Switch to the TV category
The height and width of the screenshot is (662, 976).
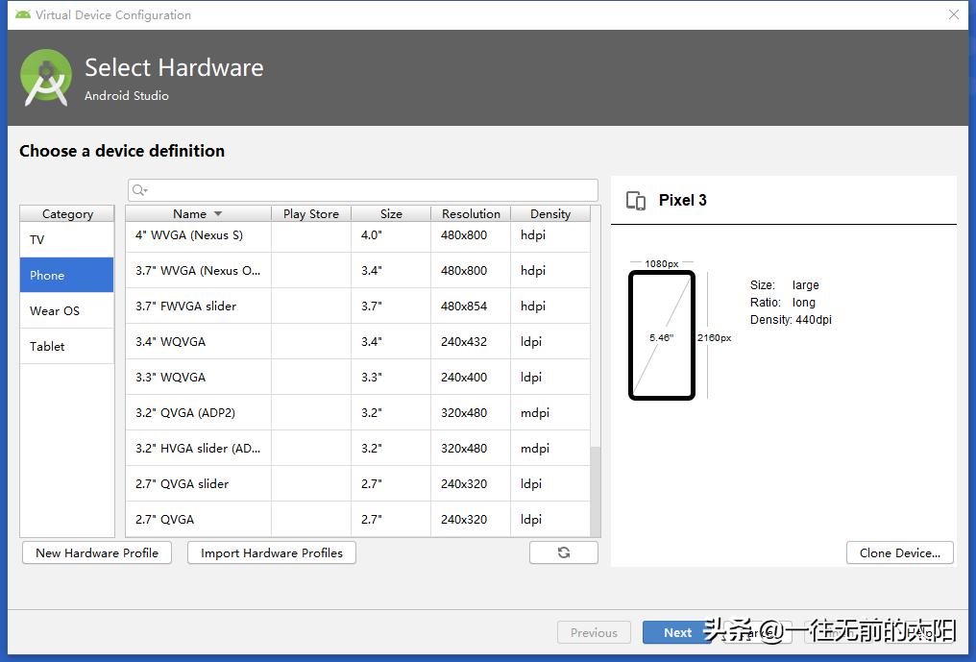pos(36,239)
